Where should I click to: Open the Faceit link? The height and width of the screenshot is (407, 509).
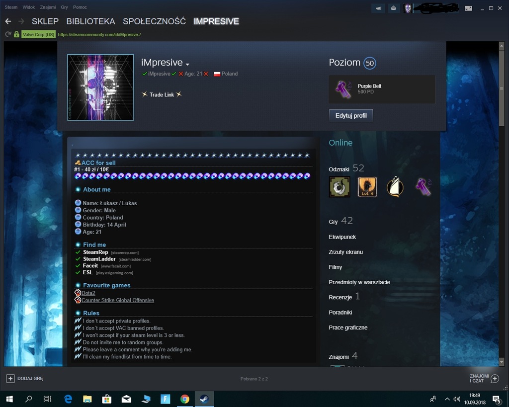(90, 266)
